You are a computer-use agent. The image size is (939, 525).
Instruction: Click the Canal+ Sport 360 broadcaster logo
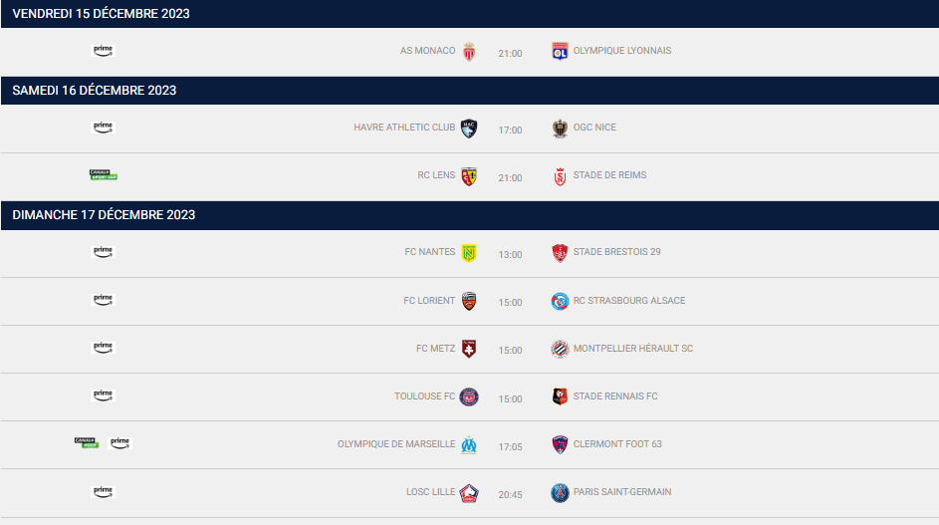[104, 175]
